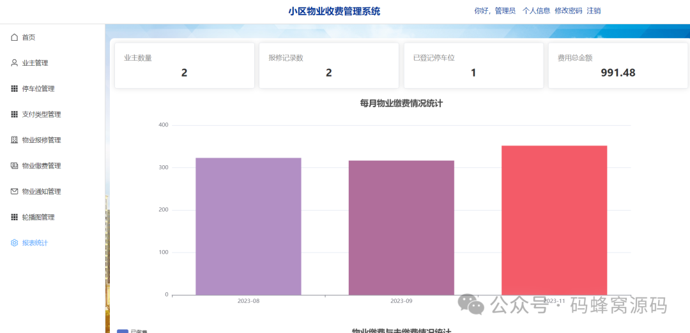690x333 pixels.
Task: Click the 修改密码 link
Action: click(568, 11)
